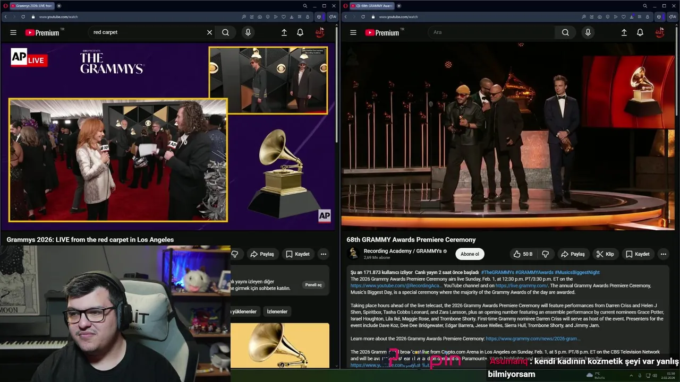This screenshot has width=680, height=382.
Task: Click upload arrow icon in left YouTube window
Action: (x=284, y=32)
